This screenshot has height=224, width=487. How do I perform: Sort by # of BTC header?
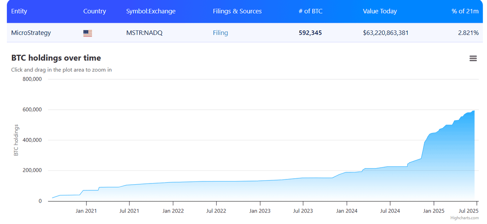[310, 11]
